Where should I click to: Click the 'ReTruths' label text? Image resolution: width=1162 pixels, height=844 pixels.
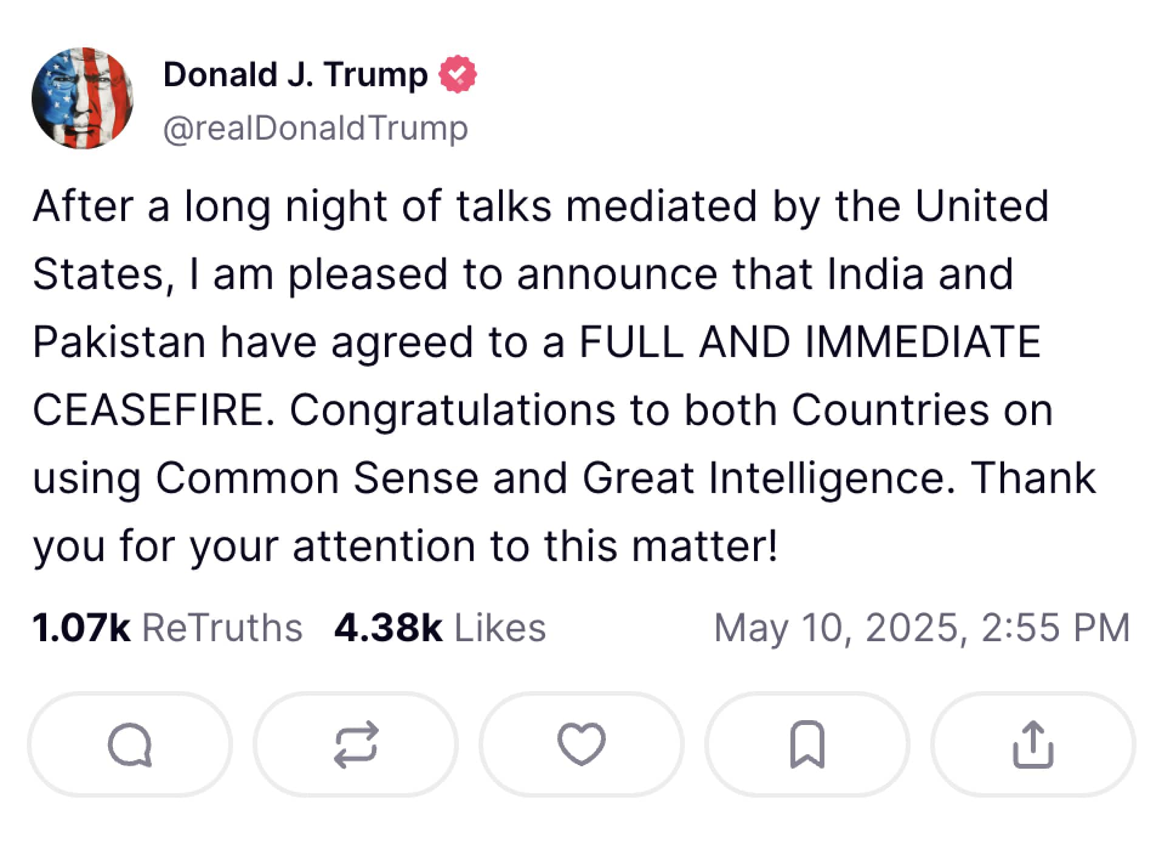tap(222, 627)
